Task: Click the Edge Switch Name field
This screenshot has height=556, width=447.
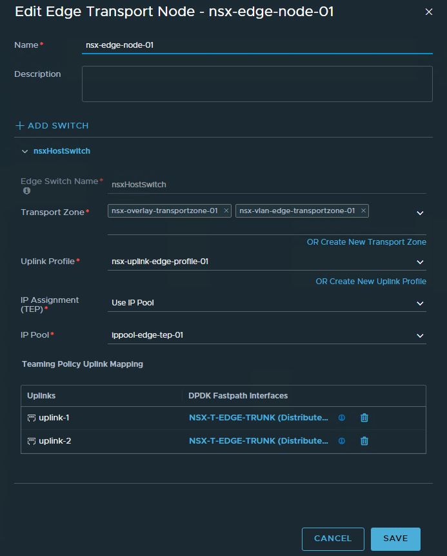Action: point(266,185)
